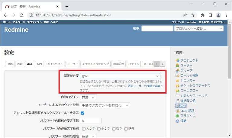Click the Trackers icon in sidebar

coord(177,80)
